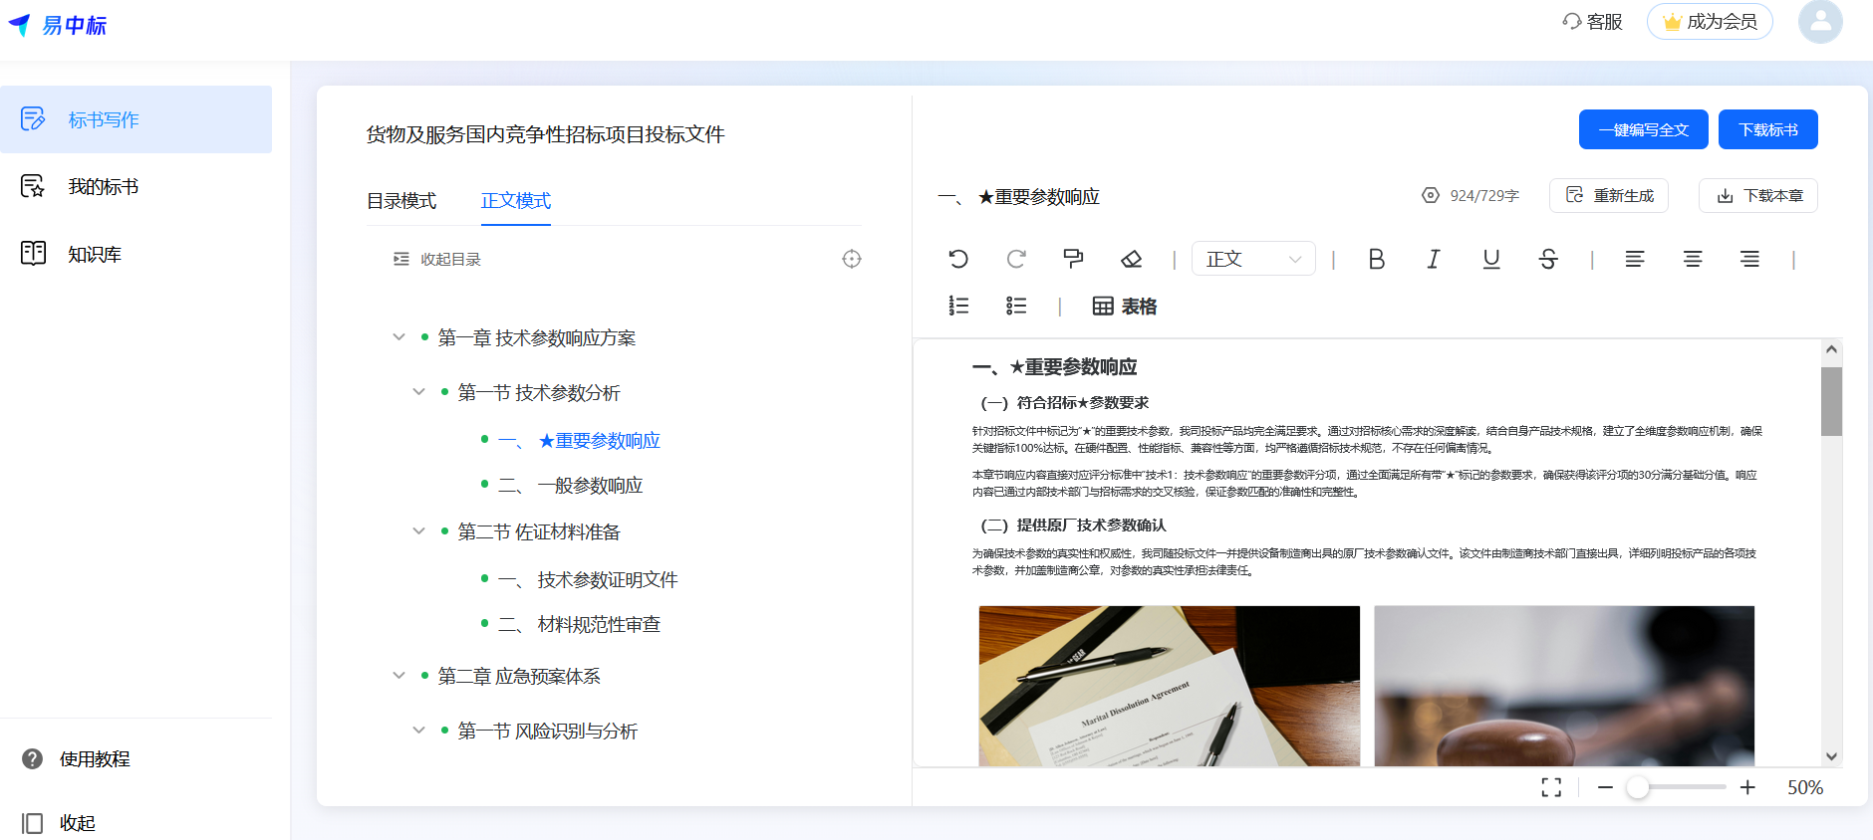This screenshot has width=1873, height=840.
Task: Open 知识库 in sidebar
Action: point(135,254)
